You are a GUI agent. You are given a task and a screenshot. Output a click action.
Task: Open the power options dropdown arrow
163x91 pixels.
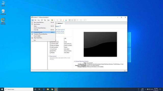tap(54, 20)
